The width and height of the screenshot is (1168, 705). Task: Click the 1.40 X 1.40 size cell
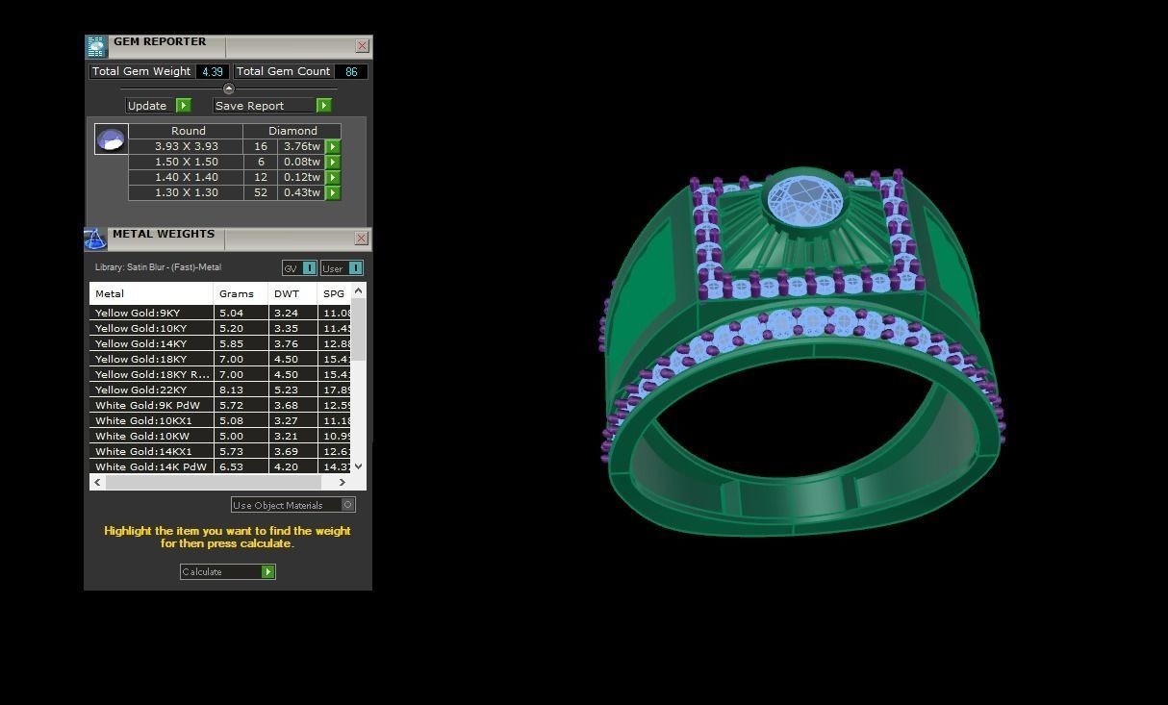point(186,177)
